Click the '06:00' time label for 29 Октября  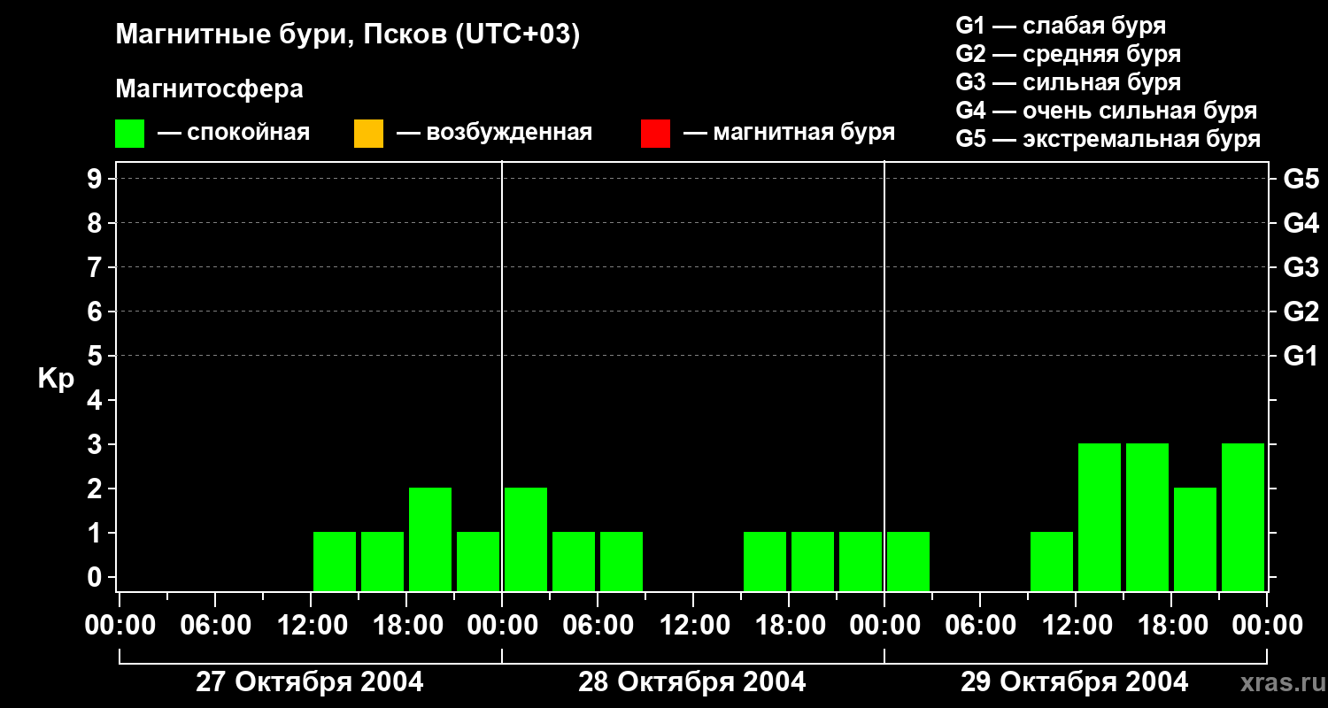(x=981, y=626)
